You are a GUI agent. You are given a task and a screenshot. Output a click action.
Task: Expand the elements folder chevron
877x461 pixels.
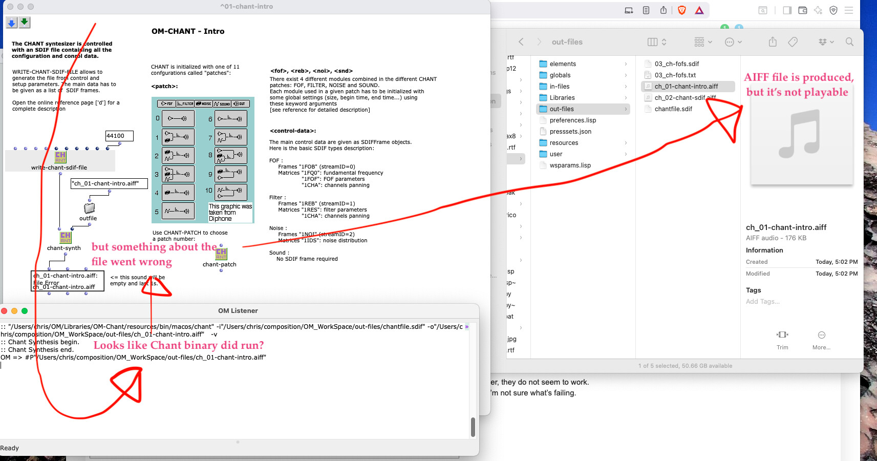[x=626, y=64]
